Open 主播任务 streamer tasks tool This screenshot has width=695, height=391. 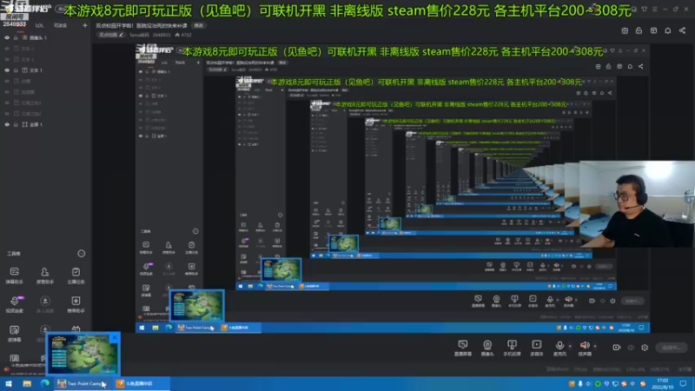pos(76,275)
